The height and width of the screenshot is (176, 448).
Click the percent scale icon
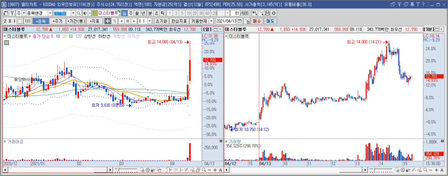(114, 21)
